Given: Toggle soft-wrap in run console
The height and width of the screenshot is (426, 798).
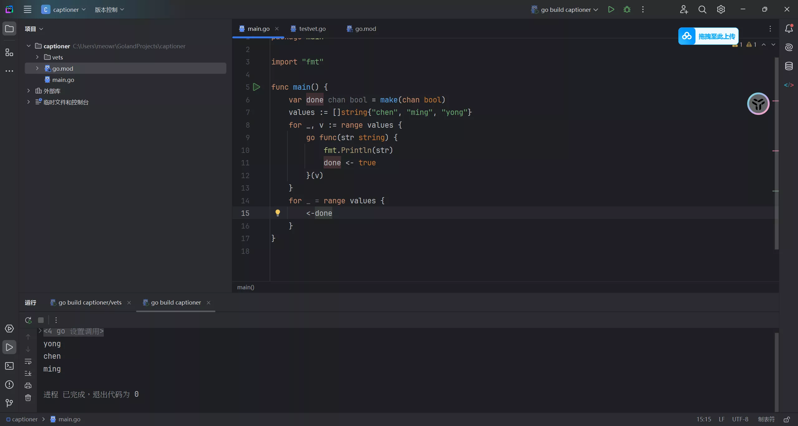Looking at the screenshot, I should click(x=28, y=362).
